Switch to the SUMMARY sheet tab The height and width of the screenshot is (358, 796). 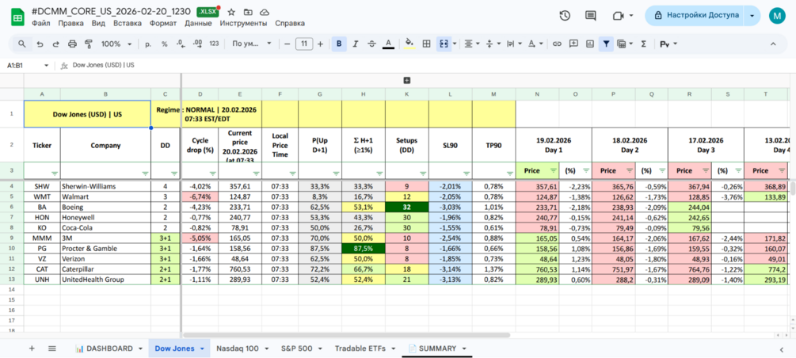[x=437, y=348]
